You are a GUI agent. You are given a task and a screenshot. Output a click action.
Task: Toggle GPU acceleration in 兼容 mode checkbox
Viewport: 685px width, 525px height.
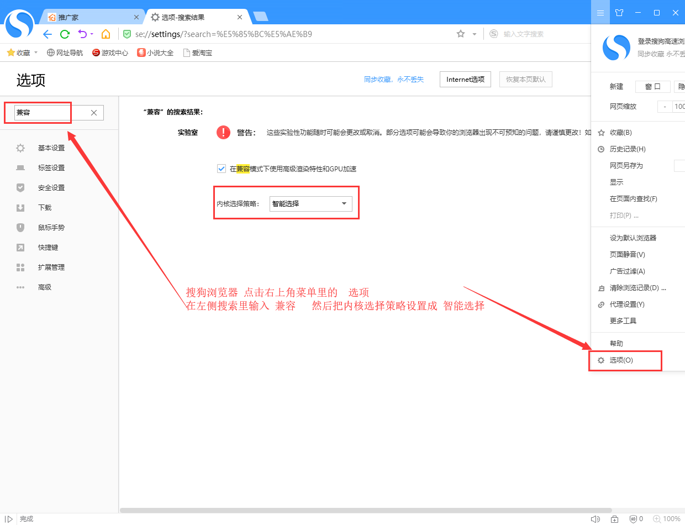click(x=222, y=169)
